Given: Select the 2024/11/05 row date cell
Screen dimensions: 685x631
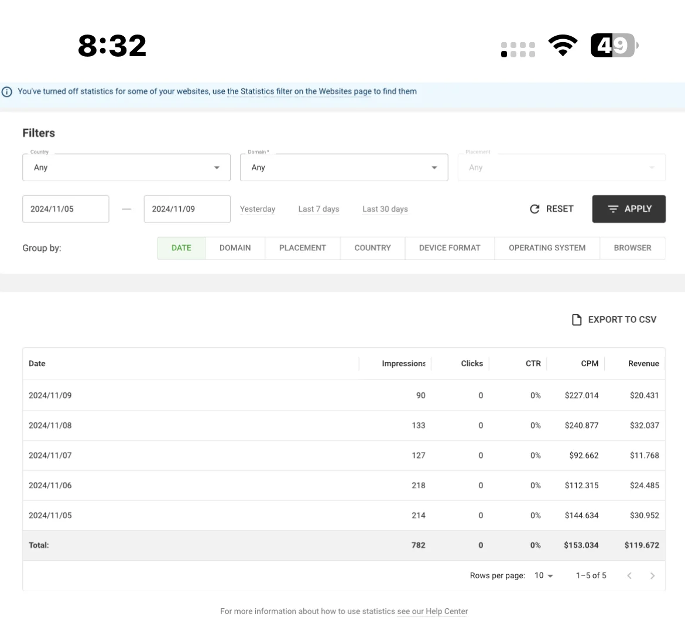Looking at the screenshot, I should [x=50, y=515].
